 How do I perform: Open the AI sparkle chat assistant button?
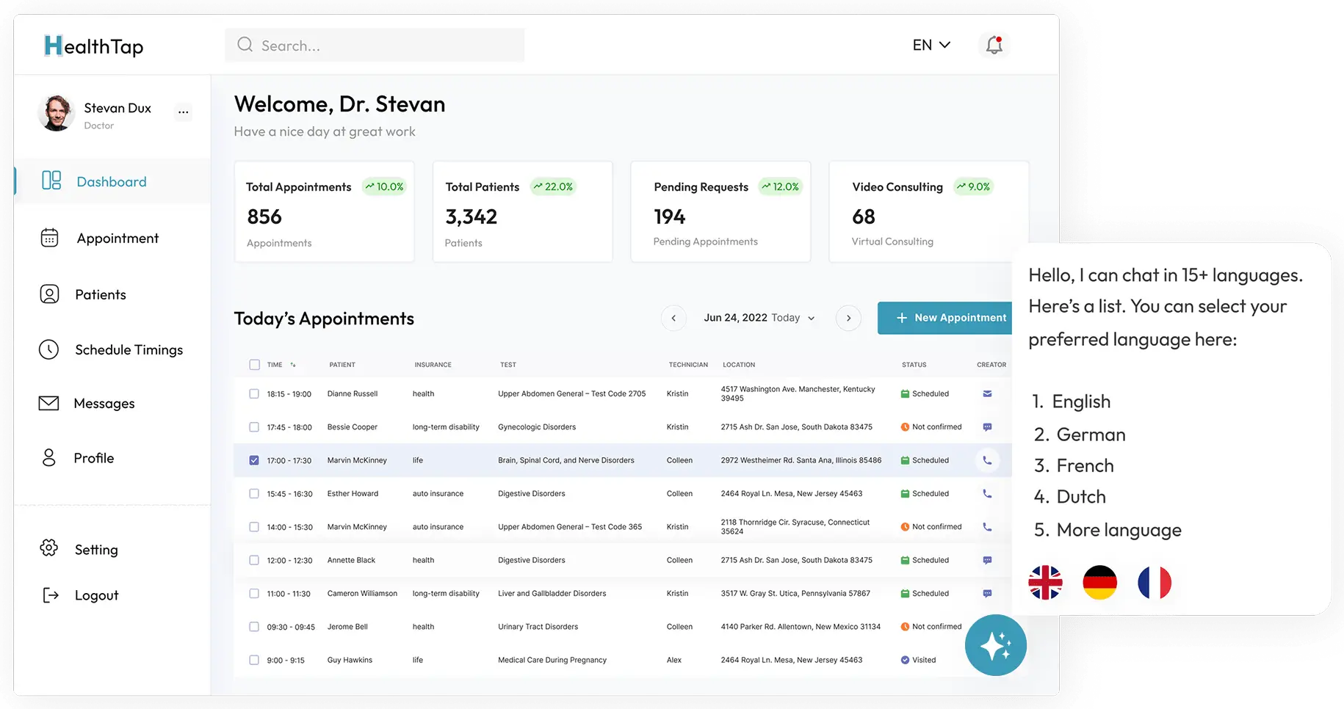(995, 645)
